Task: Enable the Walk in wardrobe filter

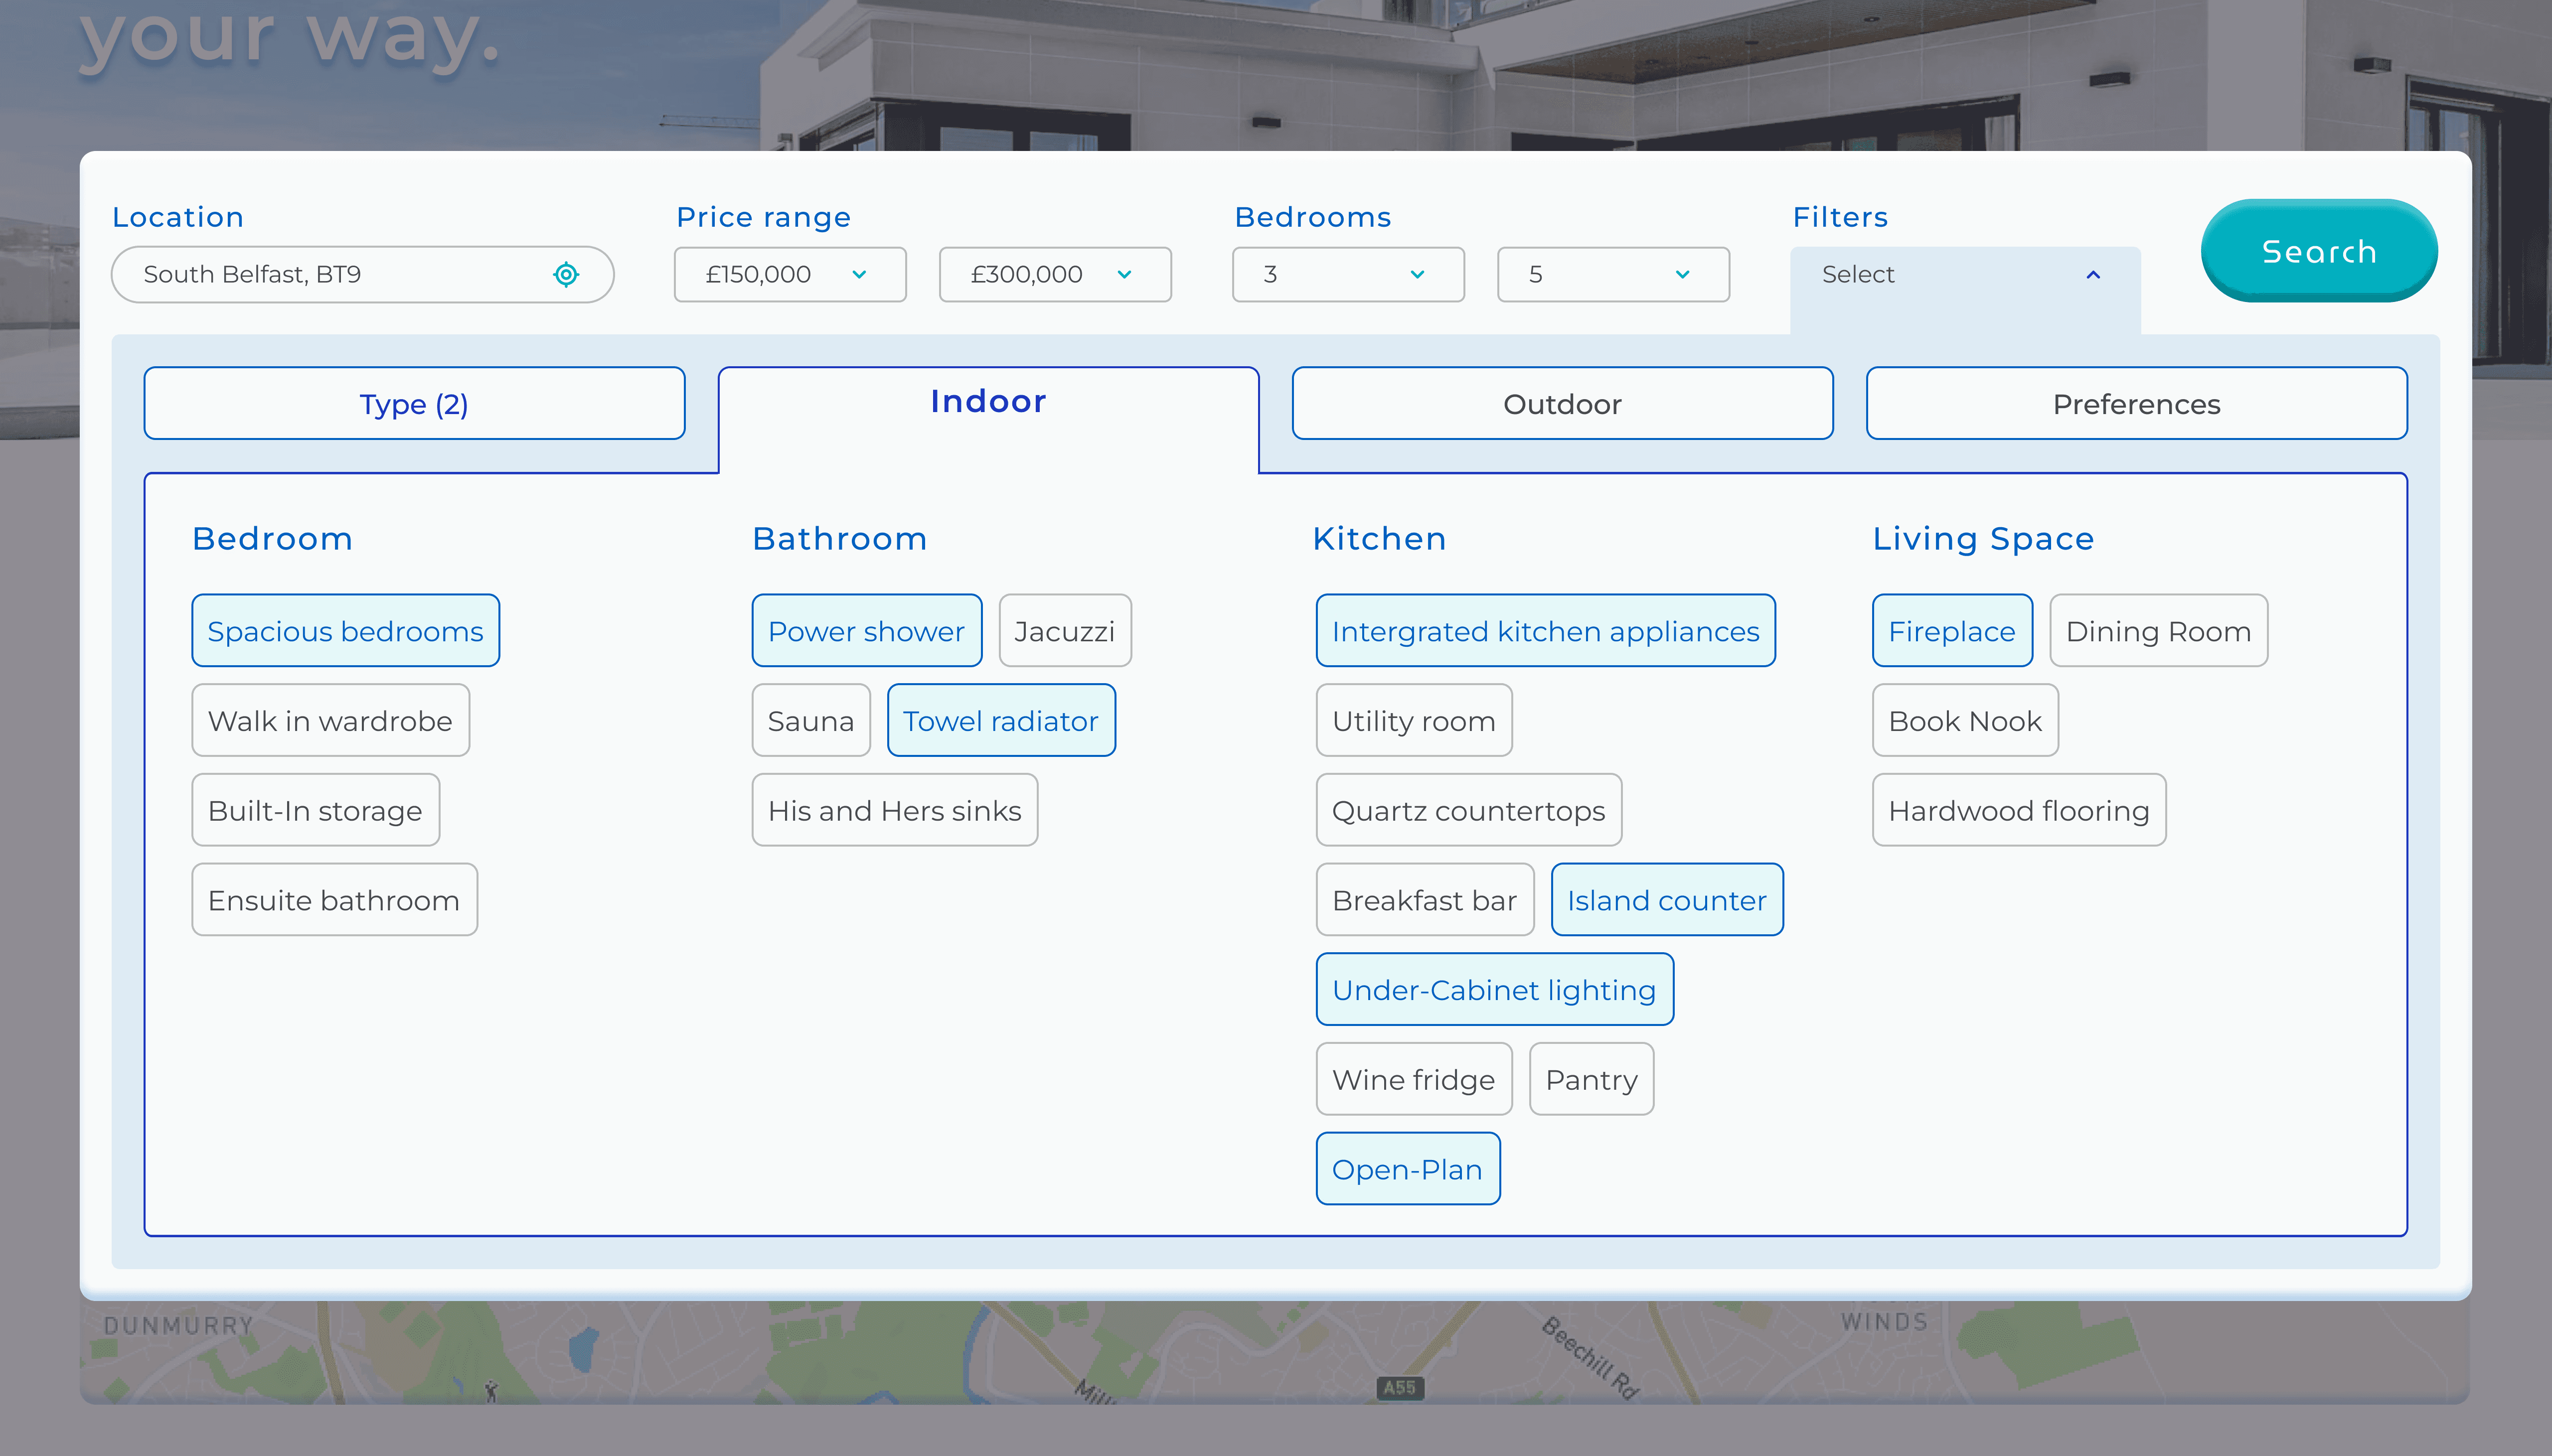Action: coord(330,721)
